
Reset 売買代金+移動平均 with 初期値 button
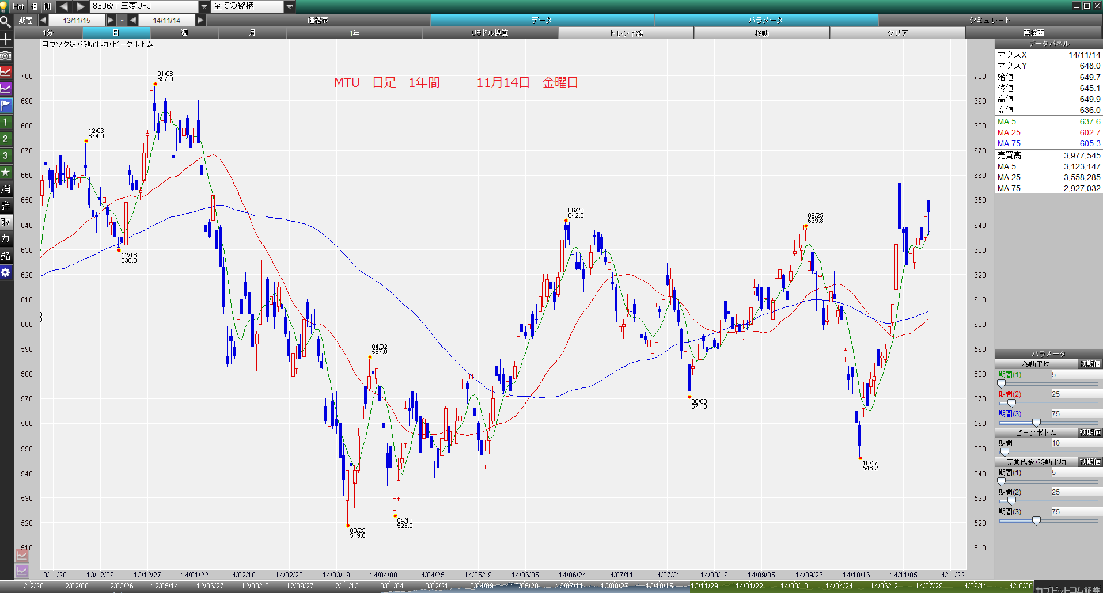point(1090,462)
